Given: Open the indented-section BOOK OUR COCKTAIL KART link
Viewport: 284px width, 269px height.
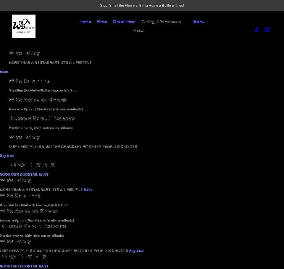Looking at the screenshot, I should (24, 174).
